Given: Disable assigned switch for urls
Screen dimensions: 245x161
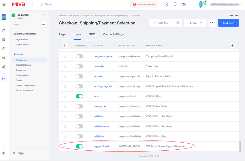Looking at the screenshot, I should pos(79,96).
